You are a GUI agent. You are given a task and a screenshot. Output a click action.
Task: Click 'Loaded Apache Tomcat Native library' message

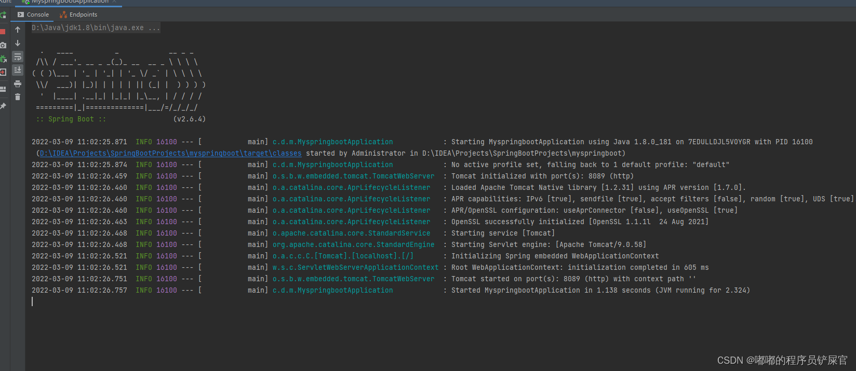click(x=598, y=188)
